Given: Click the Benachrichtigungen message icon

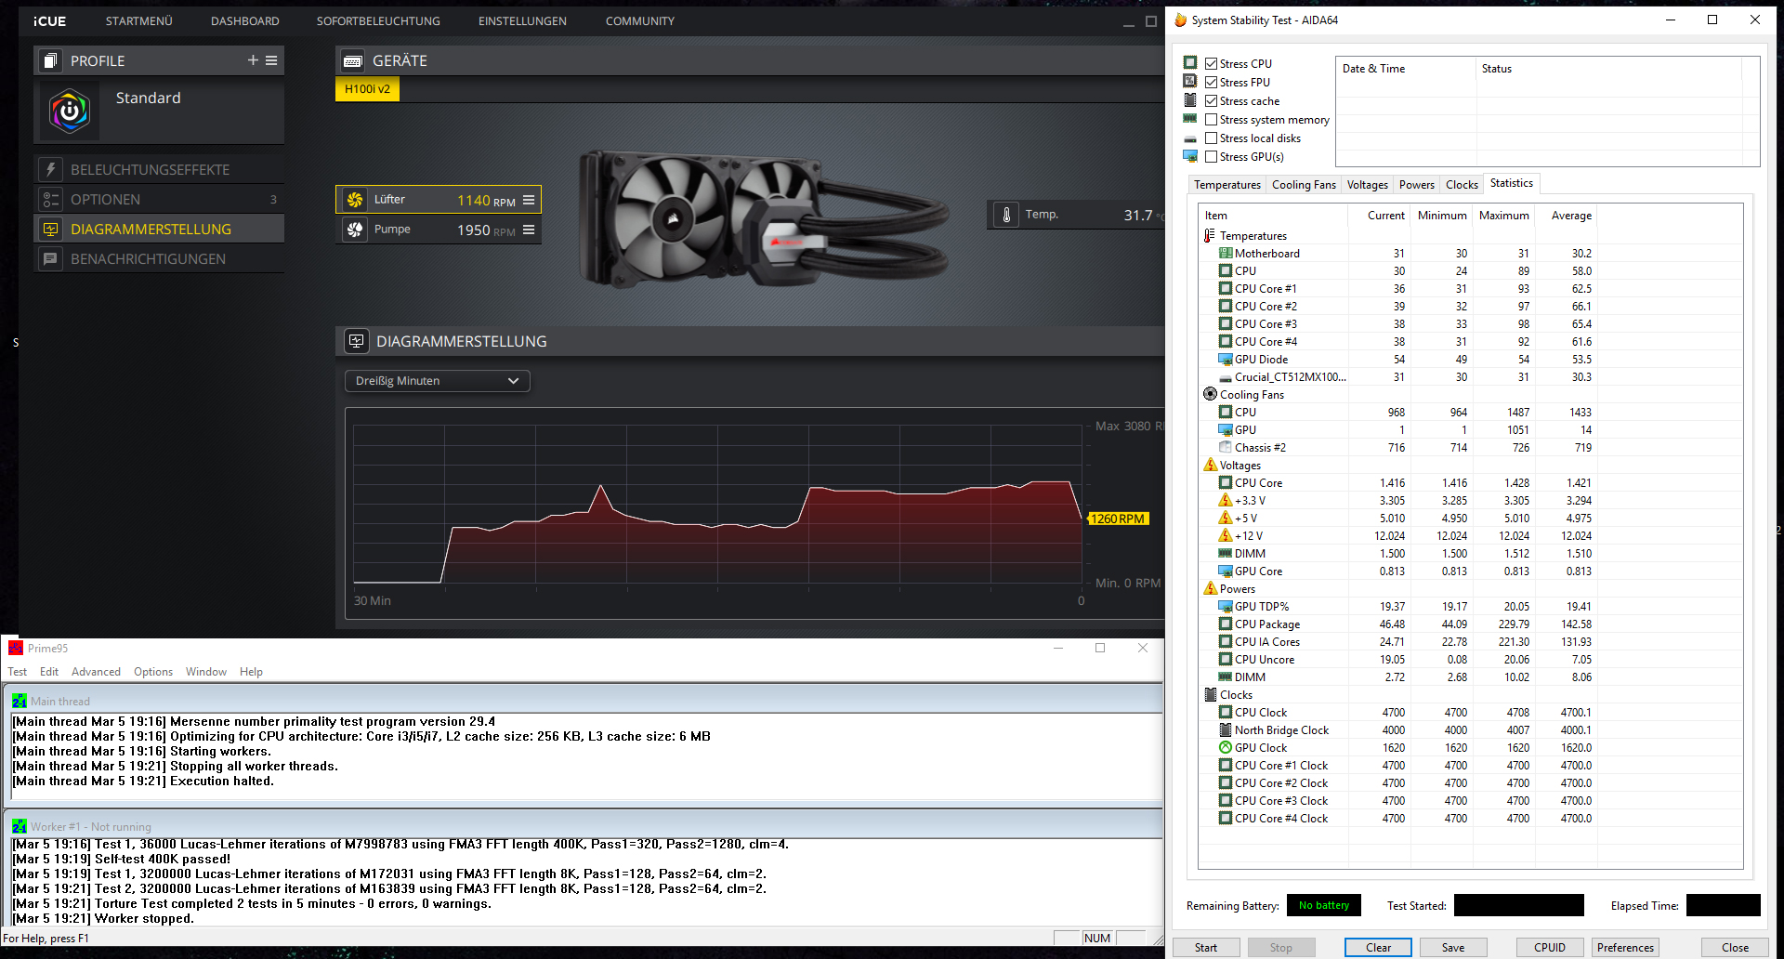Looking at the screenshot, I should coord(50,259).
